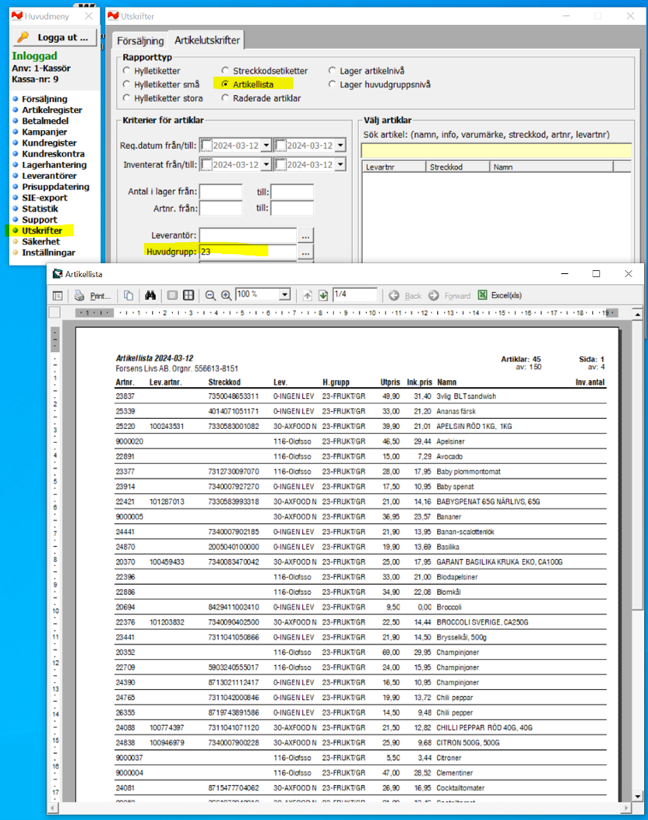Switch to the Försäljning tab

coord(140,40)
